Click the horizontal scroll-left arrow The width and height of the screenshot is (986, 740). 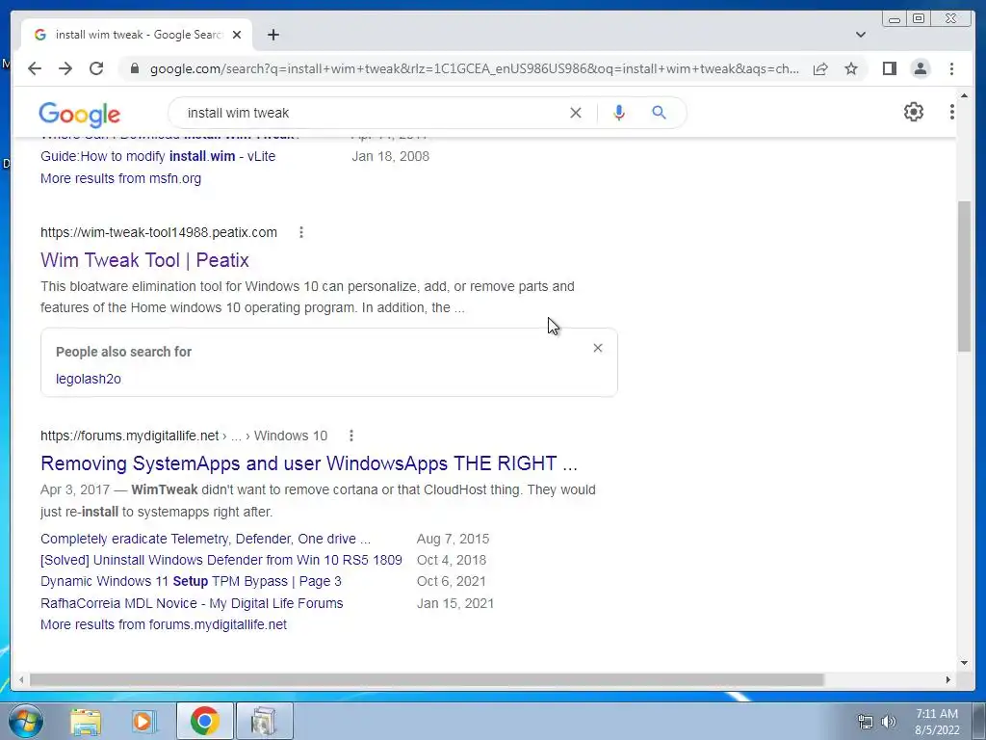pos(21,679)
